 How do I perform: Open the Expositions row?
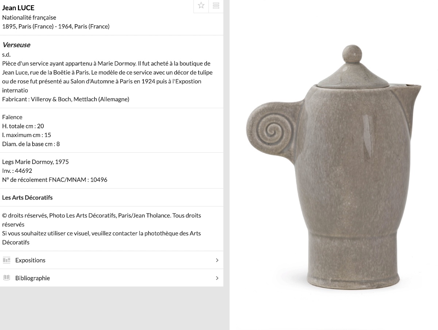[112, 260]
